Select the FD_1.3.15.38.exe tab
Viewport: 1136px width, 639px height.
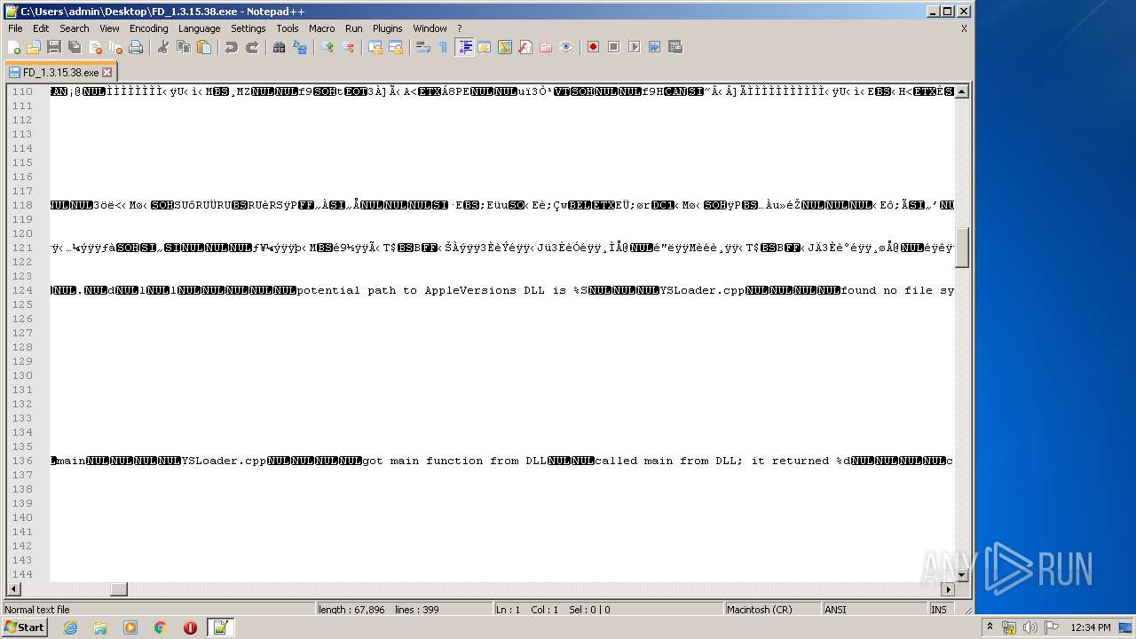[x=60, y=73]
